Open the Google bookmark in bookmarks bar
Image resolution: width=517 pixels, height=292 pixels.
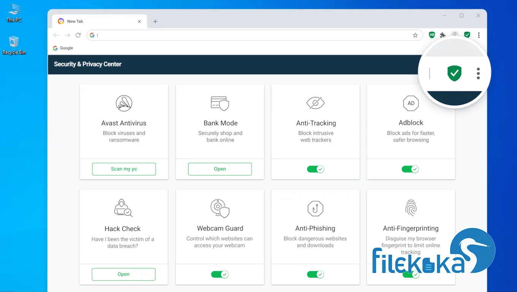click(63, 48)
